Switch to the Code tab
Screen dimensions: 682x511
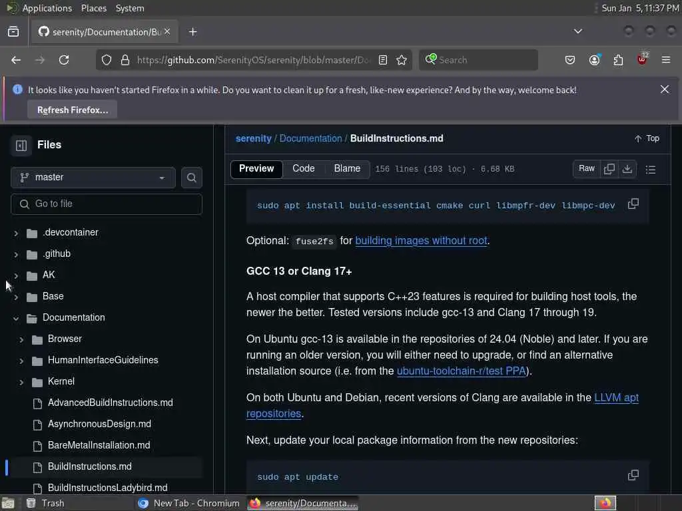coord(303,168)
